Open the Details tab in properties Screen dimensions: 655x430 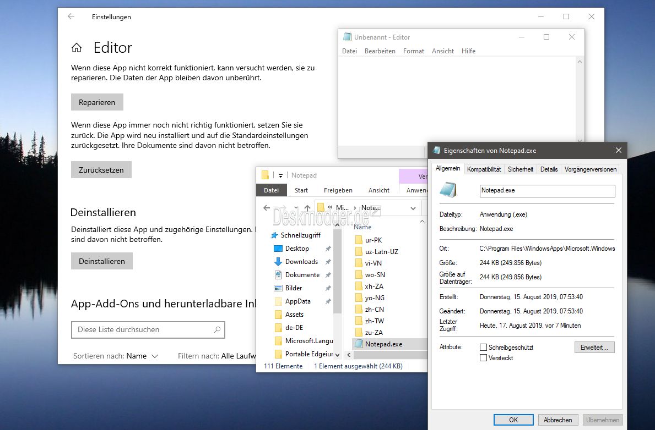click(x=549, y=169)
